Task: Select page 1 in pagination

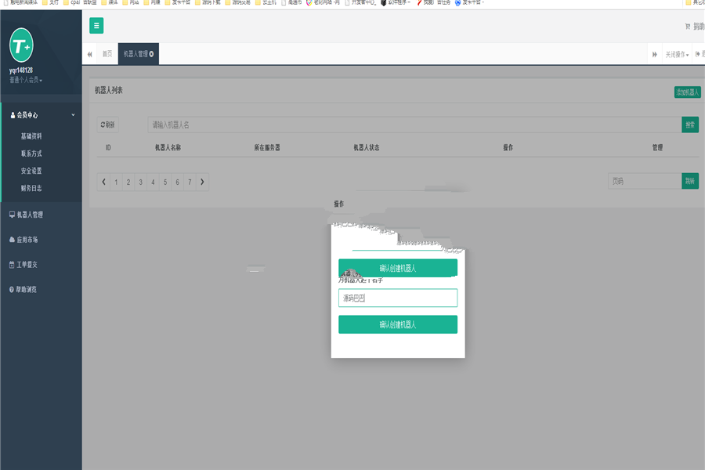Action: 116,182
